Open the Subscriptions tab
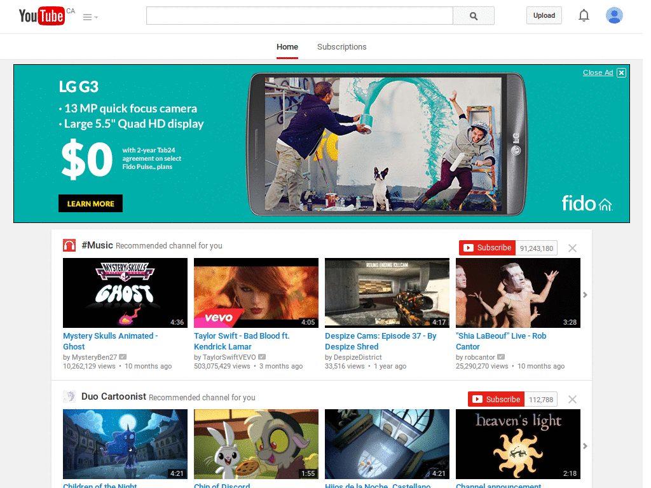Image resolution: width=651 pixels, height=488 pixels. click(x=341, y=46)
